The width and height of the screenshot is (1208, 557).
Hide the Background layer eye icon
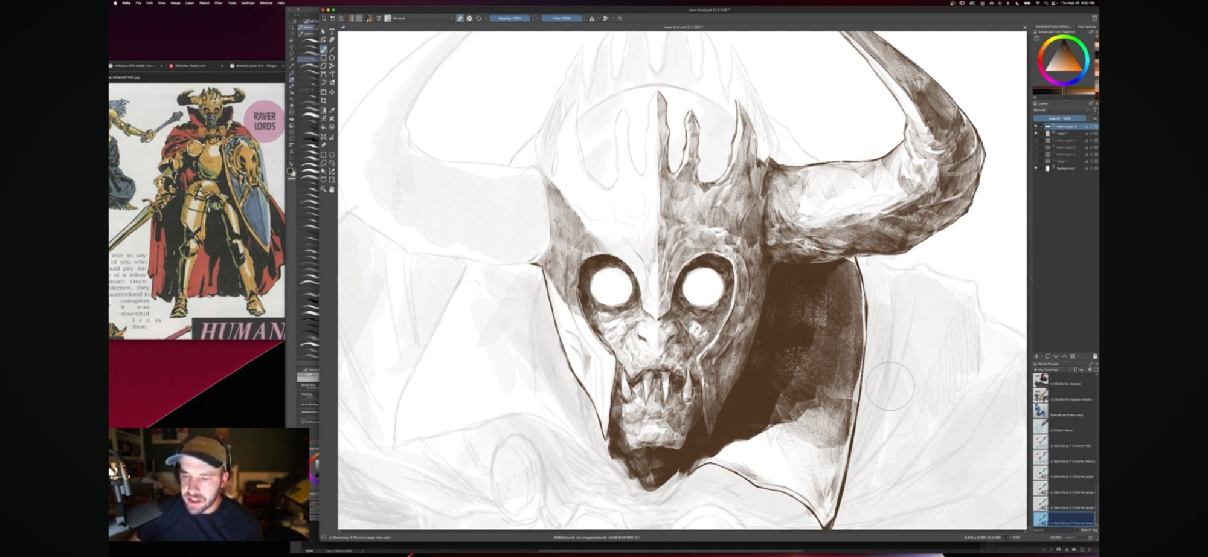tap(1036, 169)
